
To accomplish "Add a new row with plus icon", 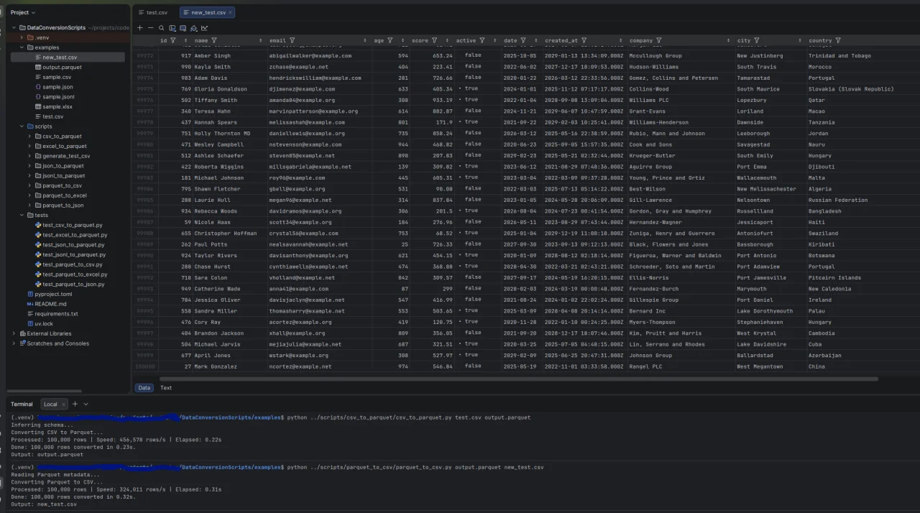I will pos(140,28).
